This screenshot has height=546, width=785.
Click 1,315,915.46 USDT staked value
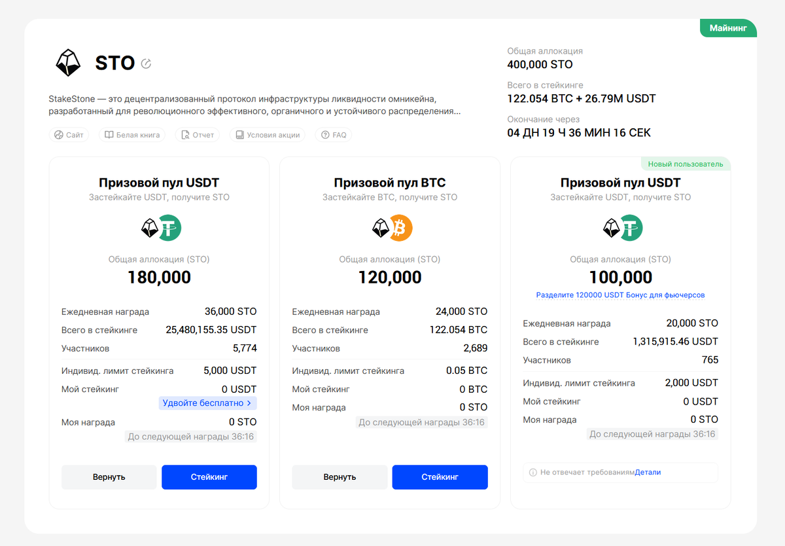[x=676, y=342]
